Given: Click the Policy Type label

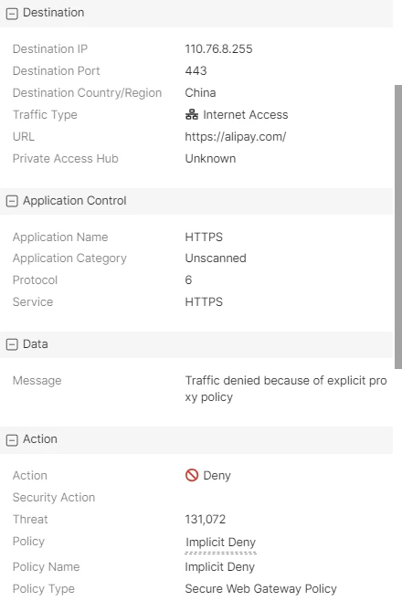Looking at the screenshot, I should pos(44,589).
